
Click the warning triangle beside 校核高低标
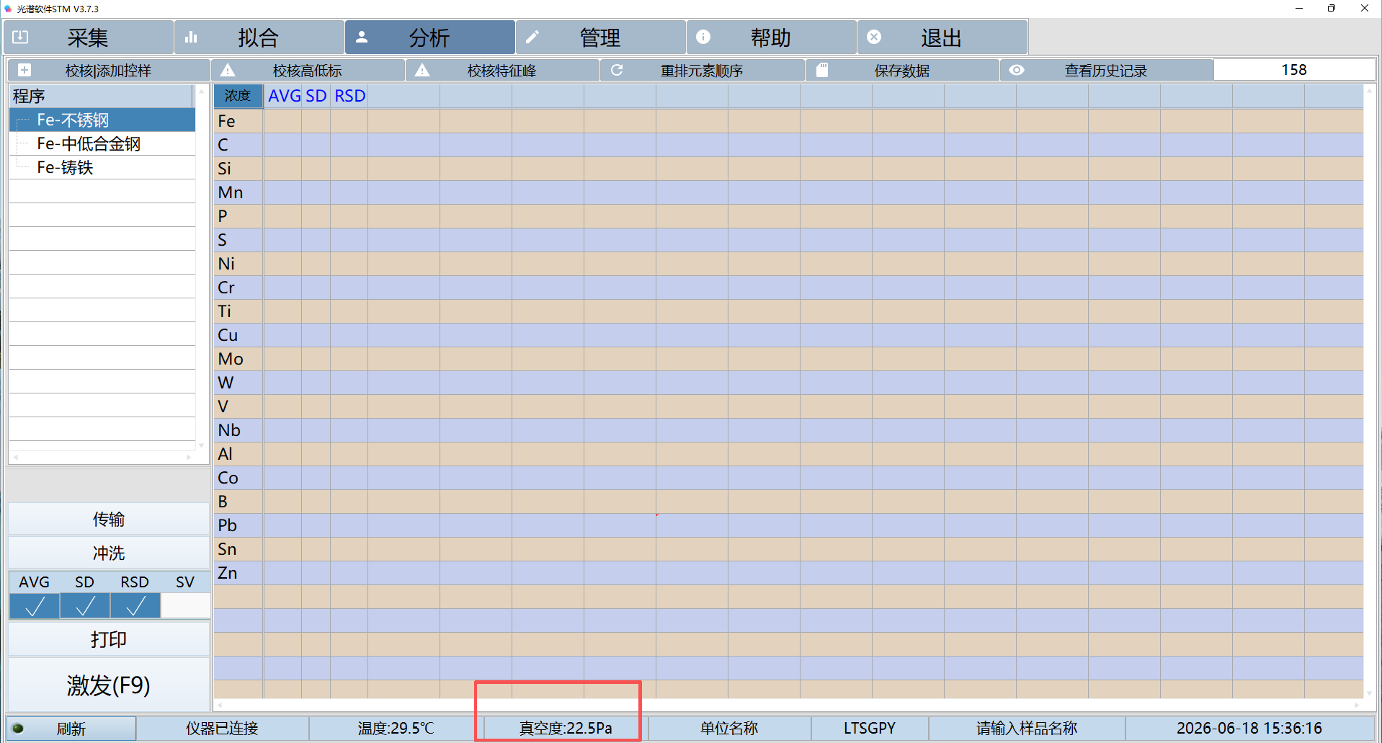[x=228, y=70]
